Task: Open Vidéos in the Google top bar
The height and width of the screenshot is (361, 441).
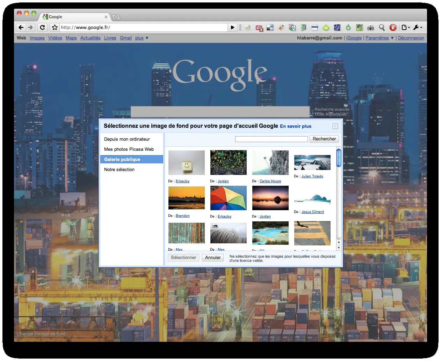Action: [55, 38]
